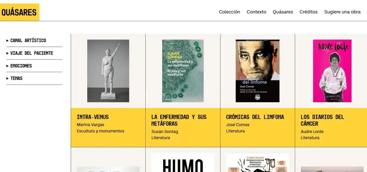Open the Crónicas del linfoma book cover
367x172 pixels.
257,71
